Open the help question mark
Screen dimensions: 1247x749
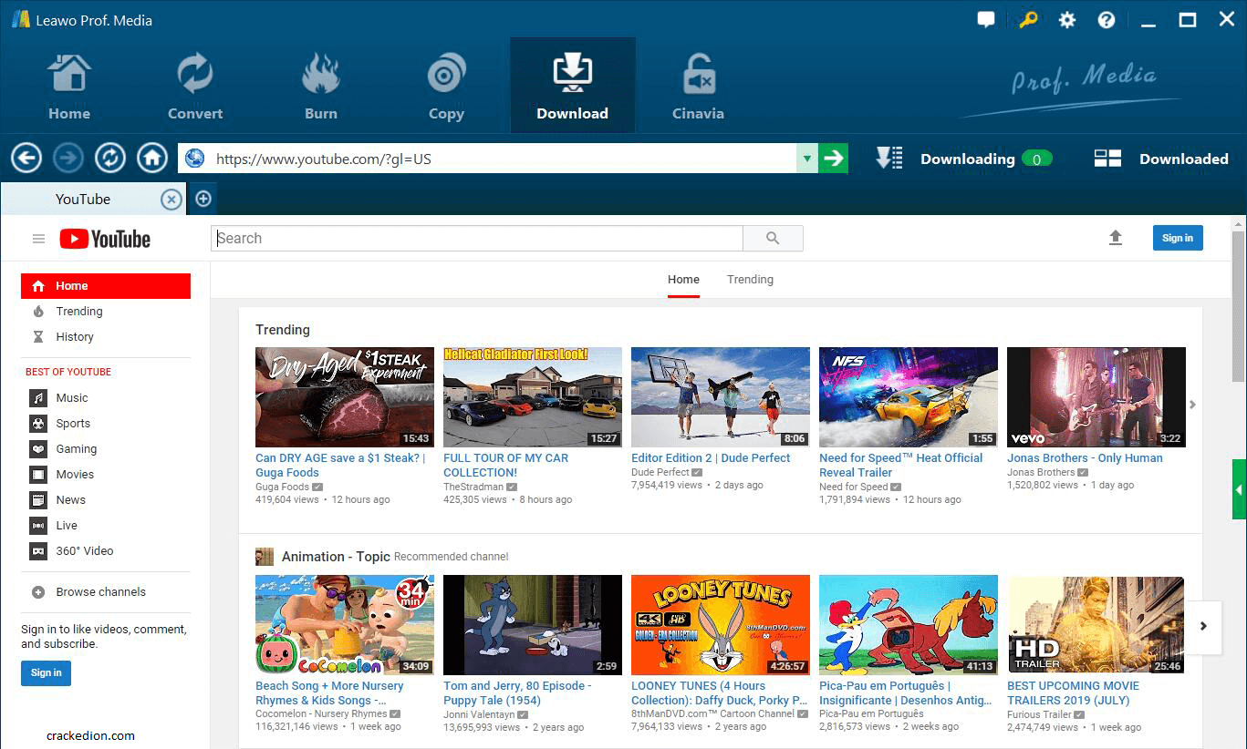(x=1107, y=19)
